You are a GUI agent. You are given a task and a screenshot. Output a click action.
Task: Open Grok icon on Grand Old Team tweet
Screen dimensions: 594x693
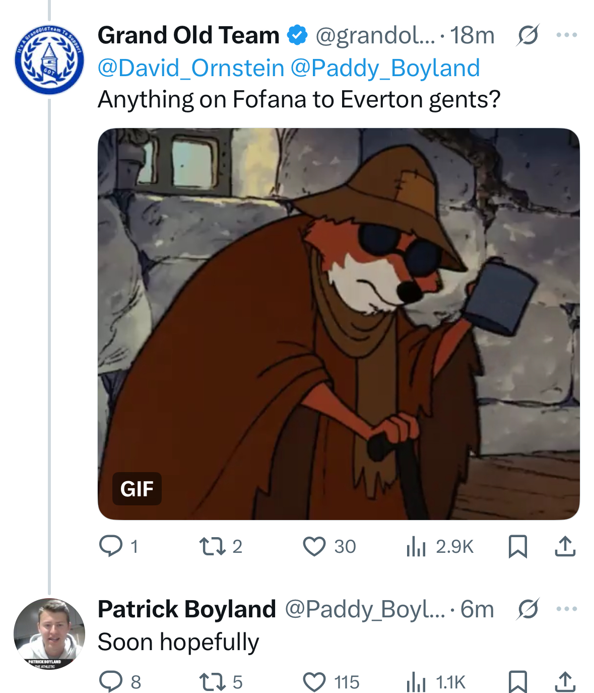[527, 35]
